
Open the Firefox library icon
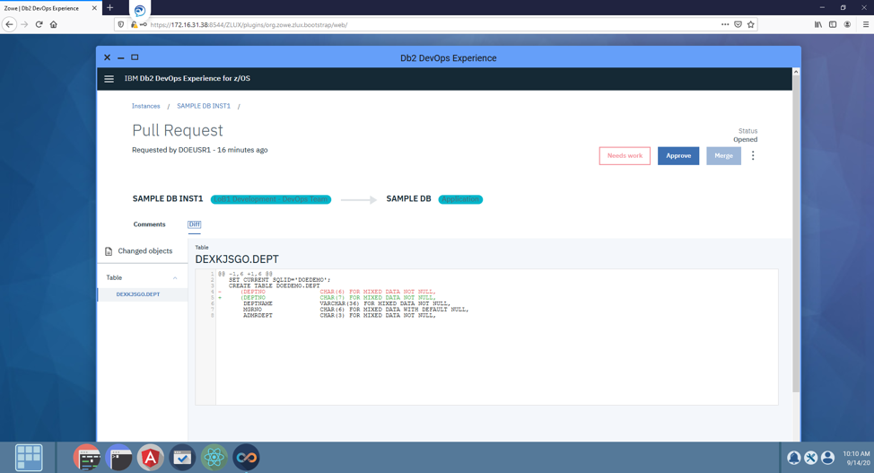click(817, 24)
